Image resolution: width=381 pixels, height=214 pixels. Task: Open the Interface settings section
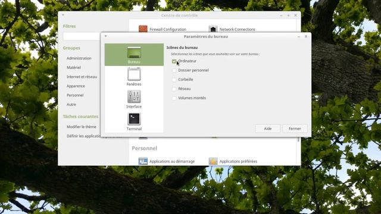point(134,99)
